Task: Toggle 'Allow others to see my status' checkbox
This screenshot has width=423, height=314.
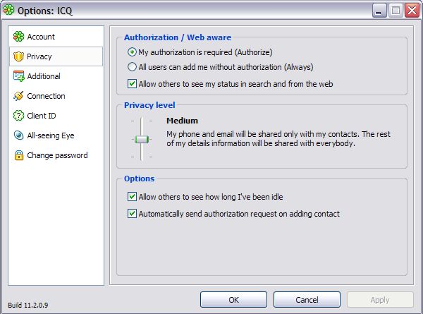Action: pyautogui.click(x=133, y=83)
